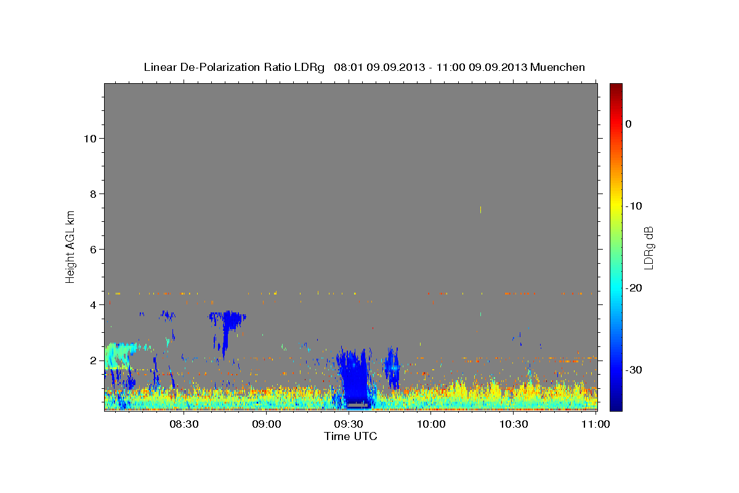
Task: Click the '09:30' time axis label
Action: [349, 424]
